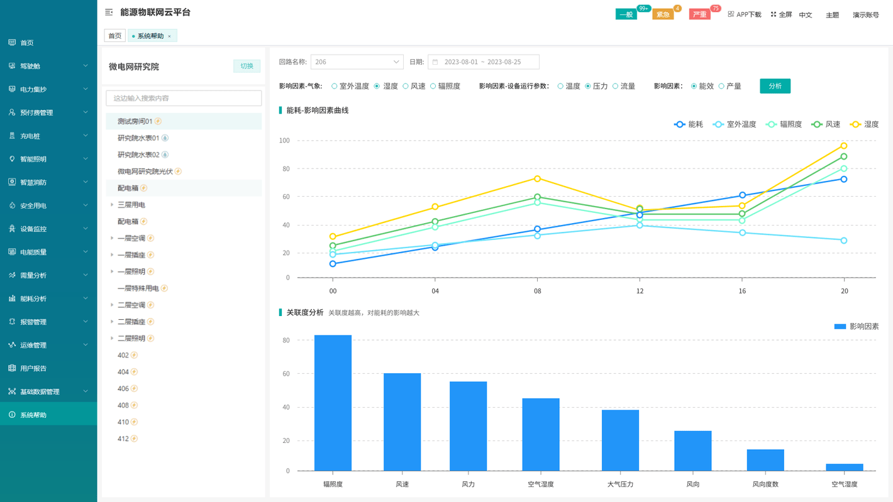Click the 智慧消防 sidebar icon
893x502 pixels.
pyautogui.click(x=12, y=182)
